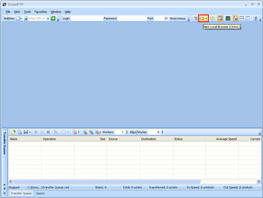This screenshot has height=198, width=263.
Task: Click the computer and clock schedule queue icon
Action: (x=91, y=132)
